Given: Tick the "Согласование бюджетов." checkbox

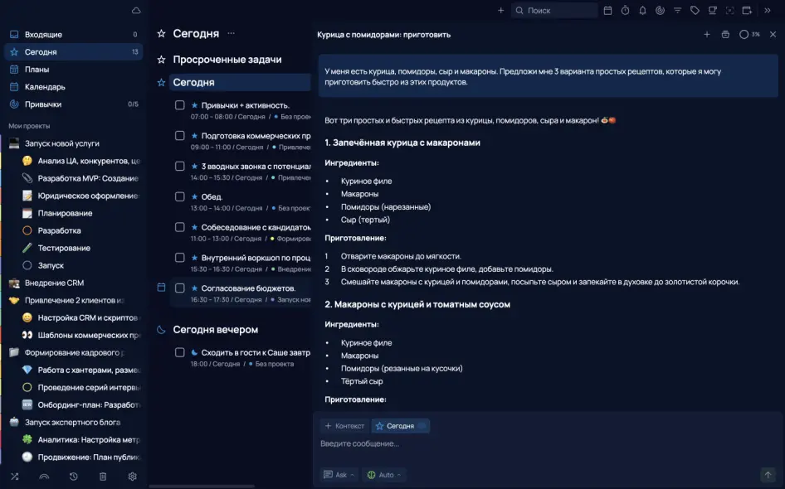Looking at the screenshot, I should pyautogui.click(x=179, y=288).
